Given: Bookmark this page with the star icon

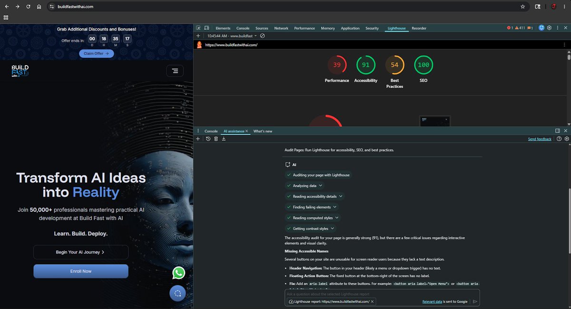Looking at the screenshot, I should pos(522,7).
